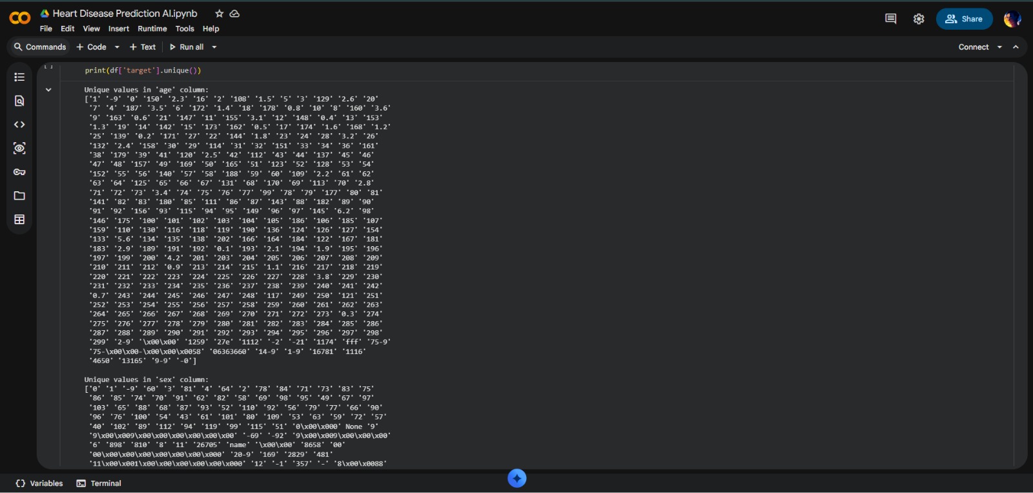Viewport: 1033px width, 493px height.
Task: Open the Run all dropdown arrow
Action: click(214, 47)
